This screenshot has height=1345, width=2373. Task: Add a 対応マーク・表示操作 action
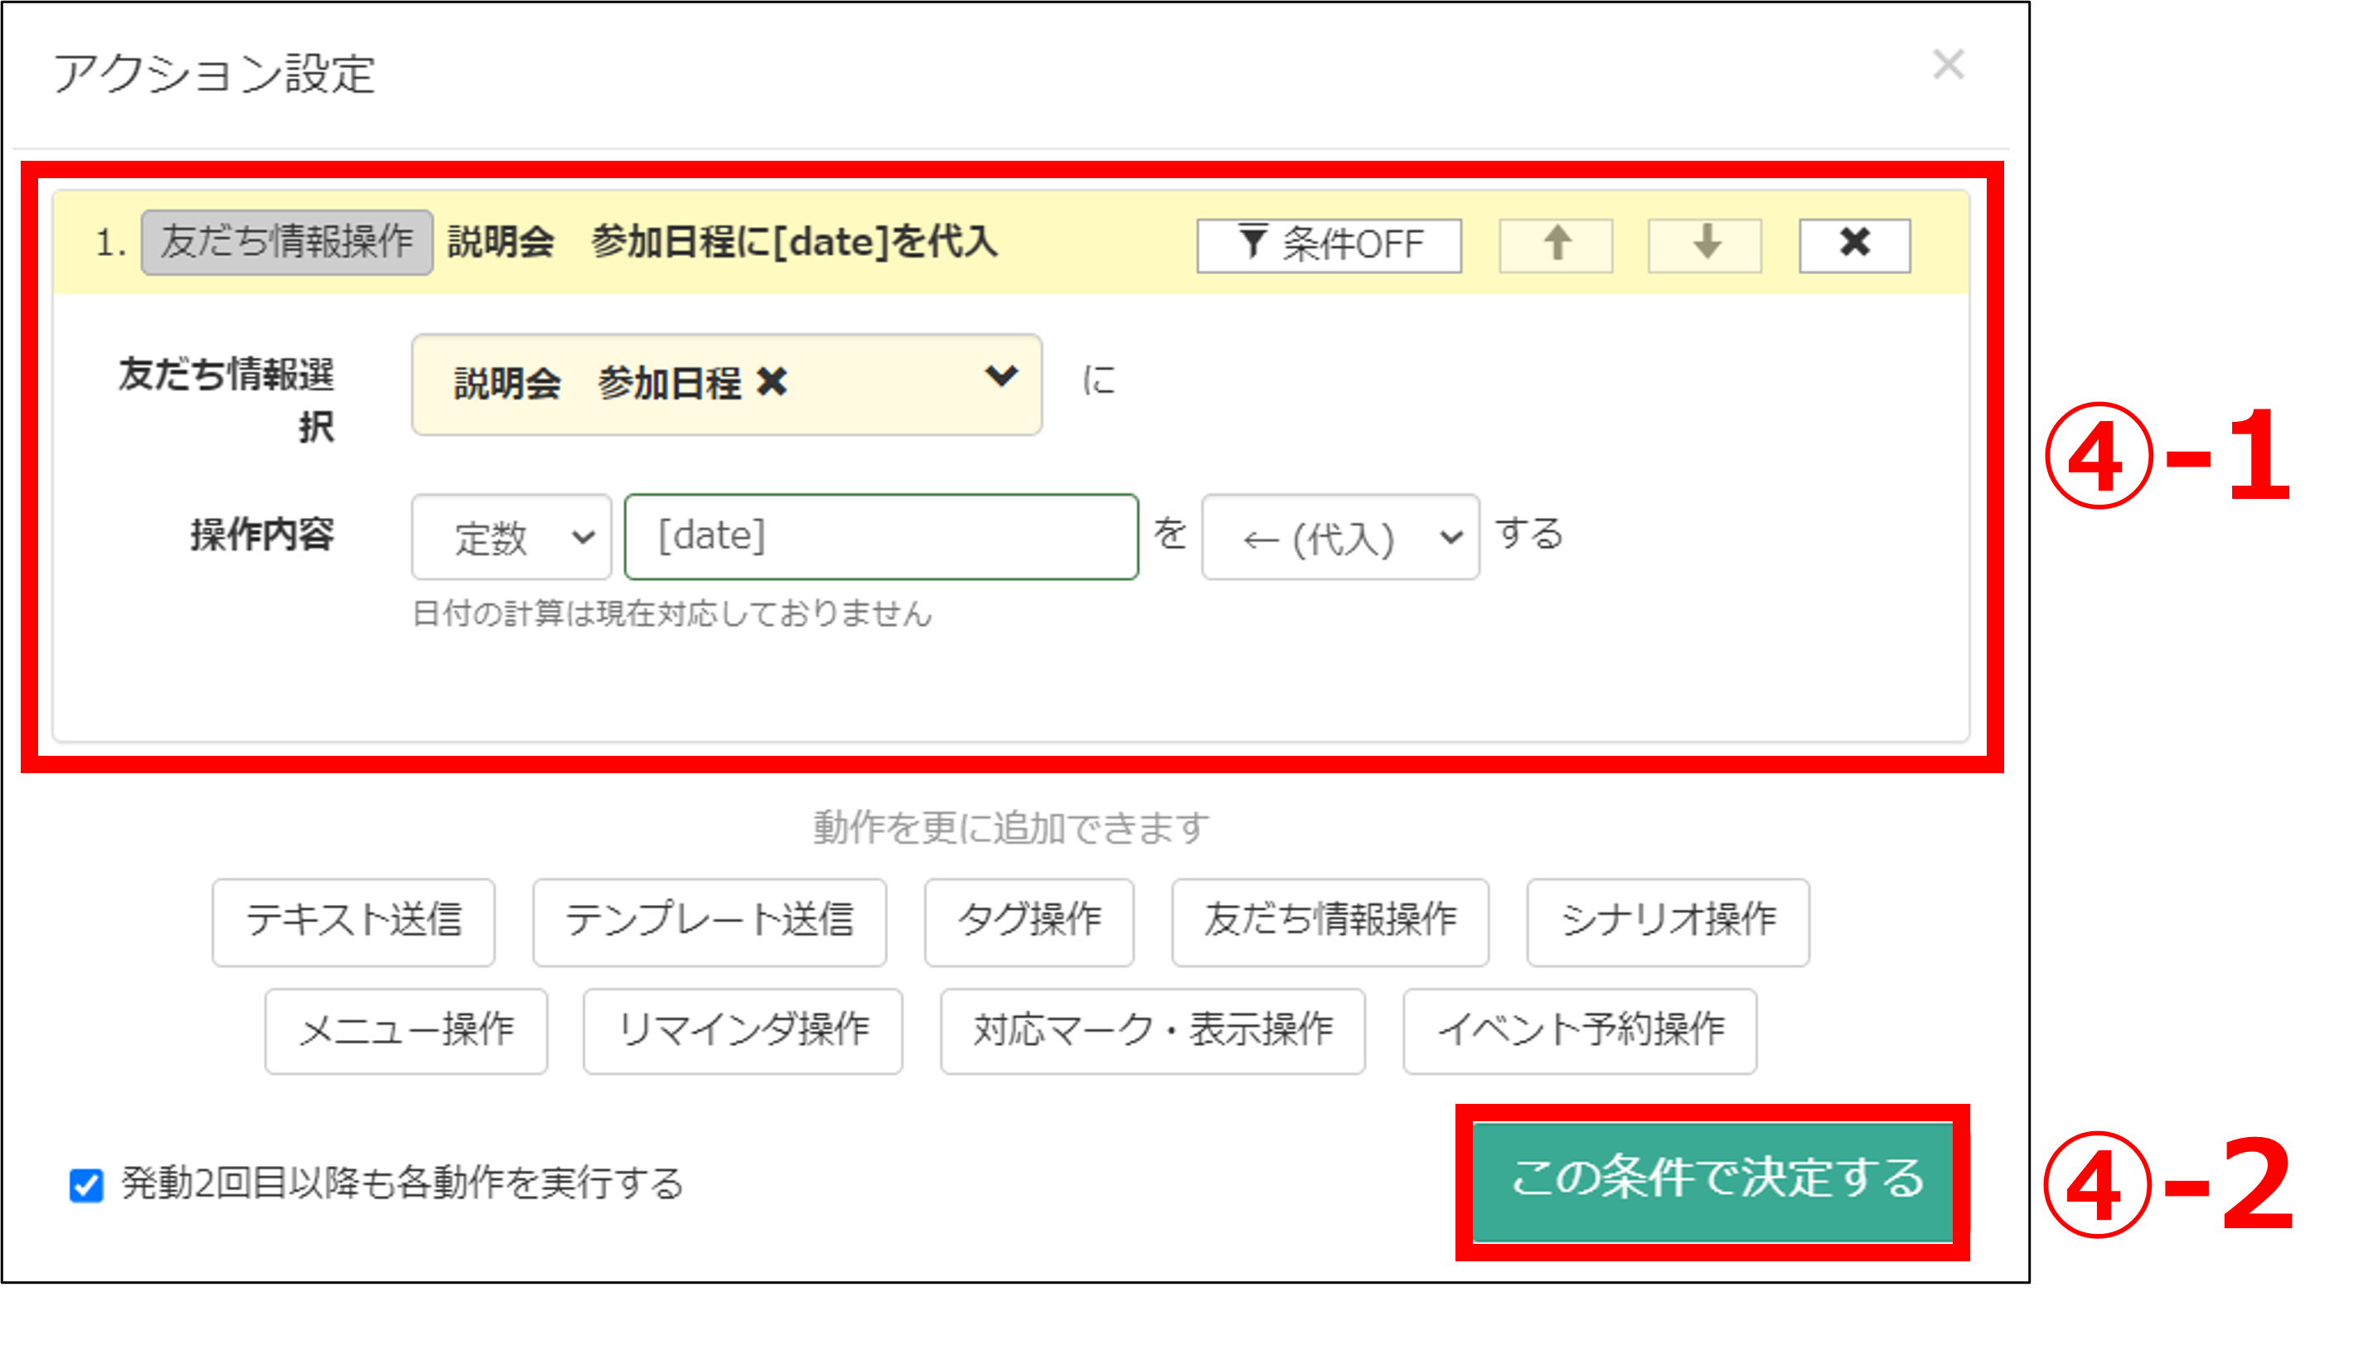[1153, 1031]
